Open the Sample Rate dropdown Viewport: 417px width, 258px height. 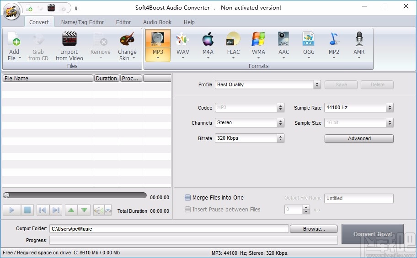pyautogui.click(x=358, y=108)
